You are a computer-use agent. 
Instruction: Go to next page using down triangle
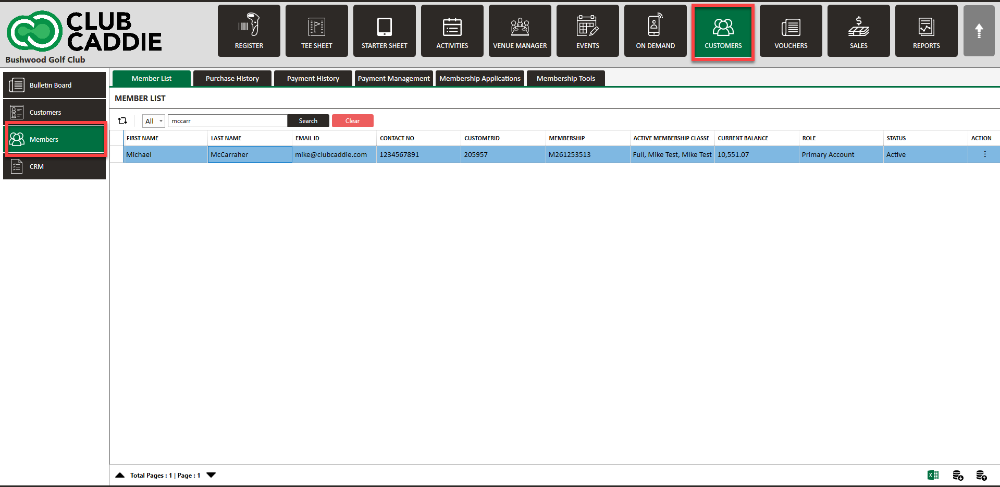pyautogui.click(x=211, y=475)
